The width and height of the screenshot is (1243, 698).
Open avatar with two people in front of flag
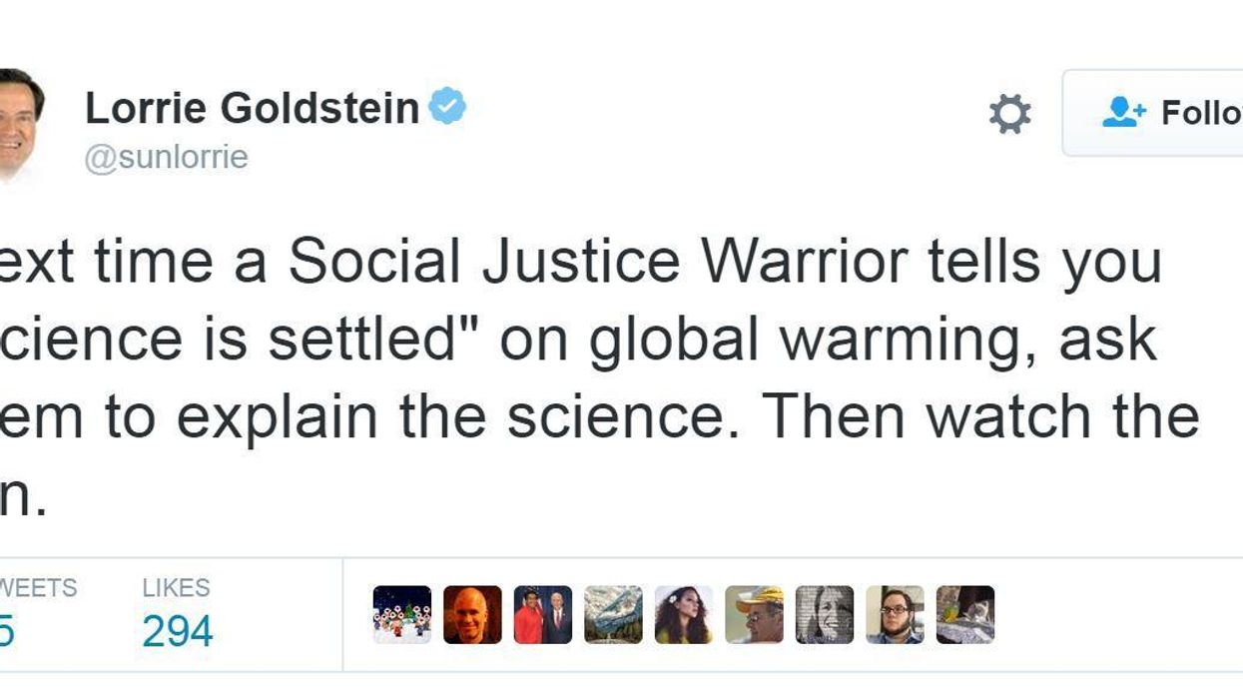[x=543, y=614]
